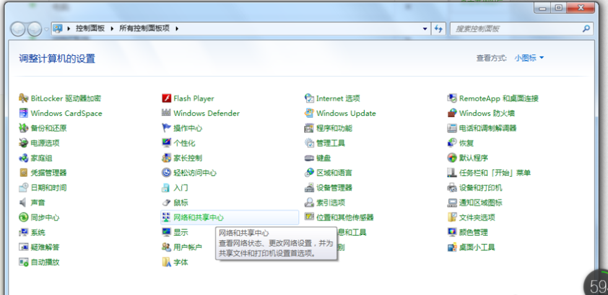Open the 设备管理器 icon
Image resolution: width=608 pixels, height=295 pixels.
tap(310, 188)
